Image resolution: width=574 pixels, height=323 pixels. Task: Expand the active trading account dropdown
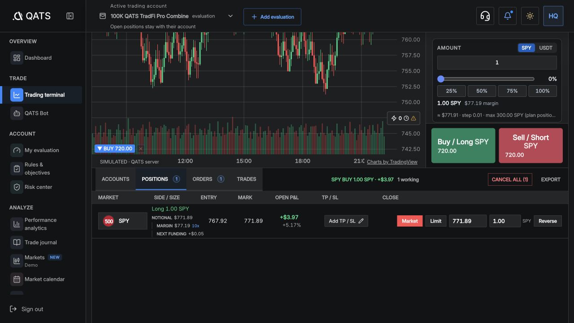pos(230,16)
